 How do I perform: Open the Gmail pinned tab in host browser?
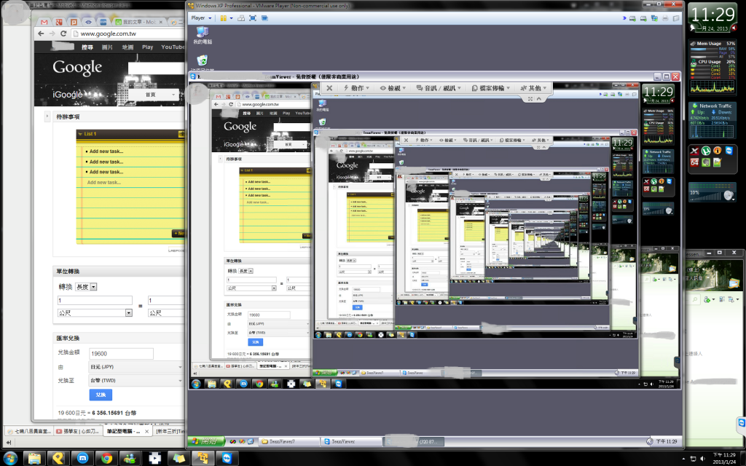pyautogui.click(x=44, y=22)
